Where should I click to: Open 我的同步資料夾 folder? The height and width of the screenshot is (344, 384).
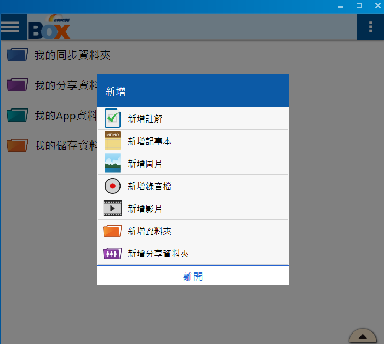(x=72, y=55)
